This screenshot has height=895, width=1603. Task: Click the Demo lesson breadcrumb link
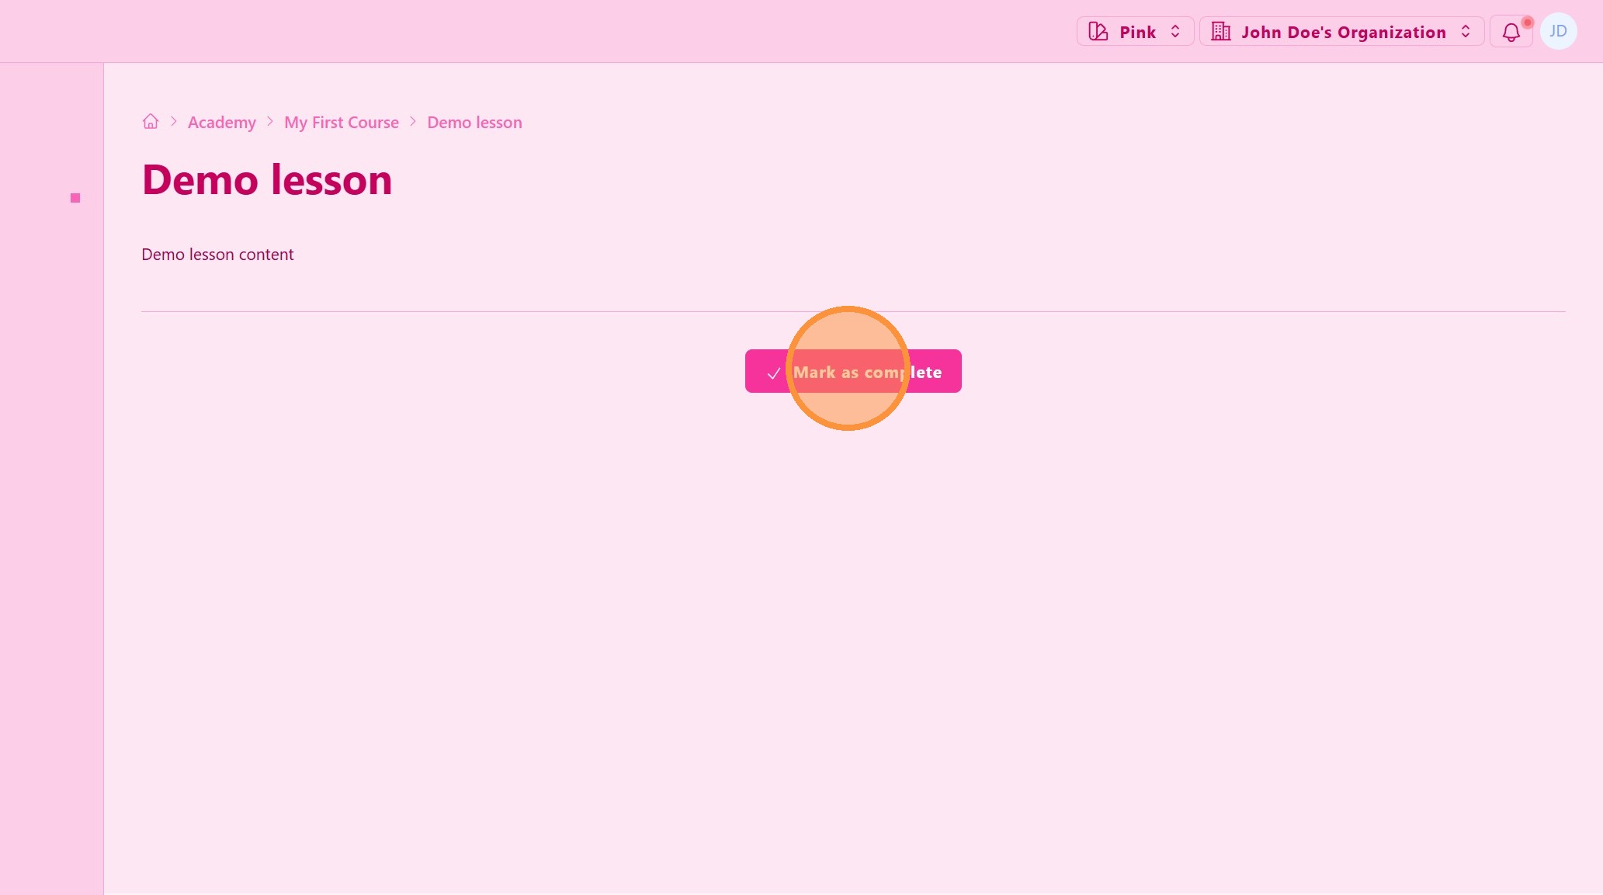(x=474, y=123)
